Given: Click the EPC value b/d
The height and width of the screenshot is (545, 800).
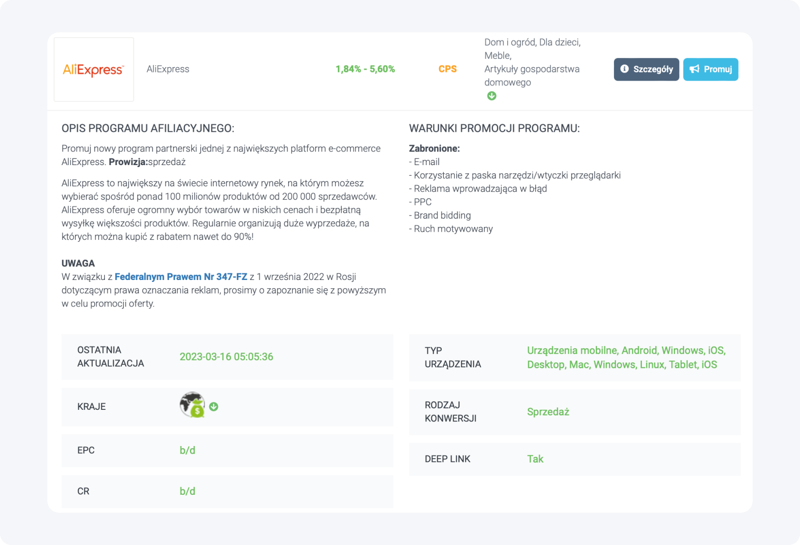Looking at the screenshot, I should 188,450.
